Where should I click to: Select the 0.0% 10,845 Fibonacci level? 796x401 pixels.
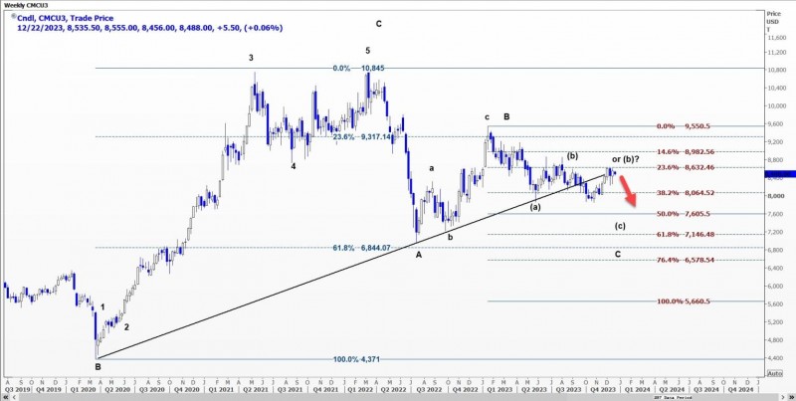click(x=359, y=68)
